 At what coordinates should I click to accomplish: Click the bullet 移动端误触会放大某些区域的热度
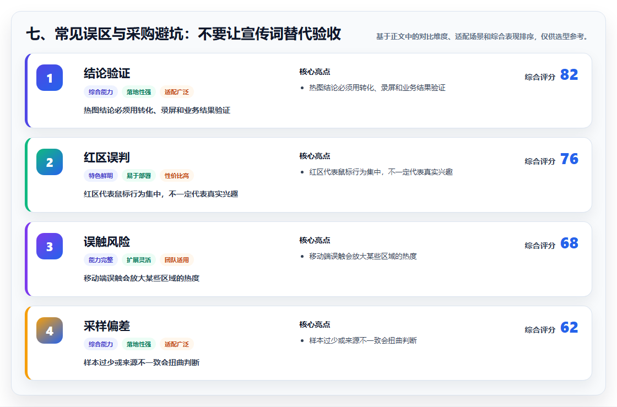tap(362, 256)
